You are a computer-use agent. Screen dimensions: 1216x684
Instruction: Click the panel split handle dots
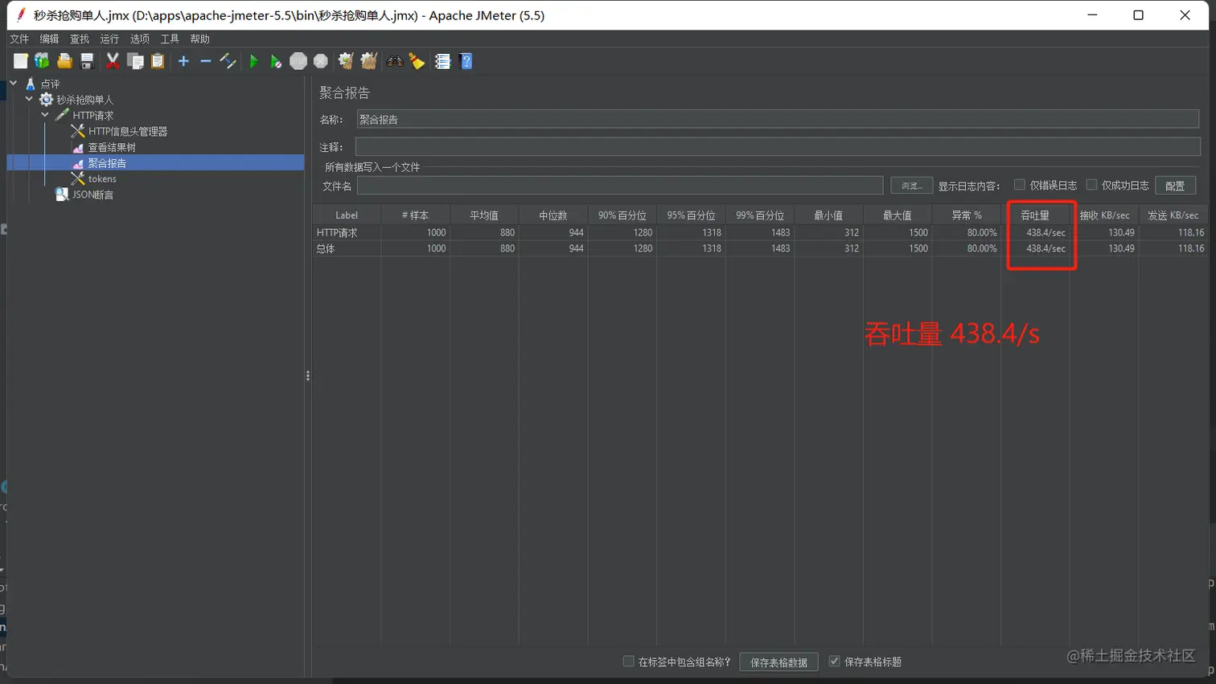(x=308, y=375)
